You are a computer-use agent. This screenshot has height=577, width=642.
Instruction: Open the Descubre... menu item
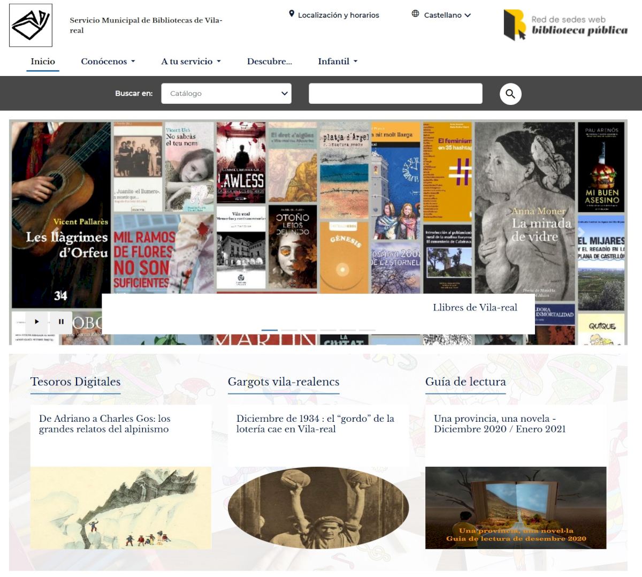269,62
